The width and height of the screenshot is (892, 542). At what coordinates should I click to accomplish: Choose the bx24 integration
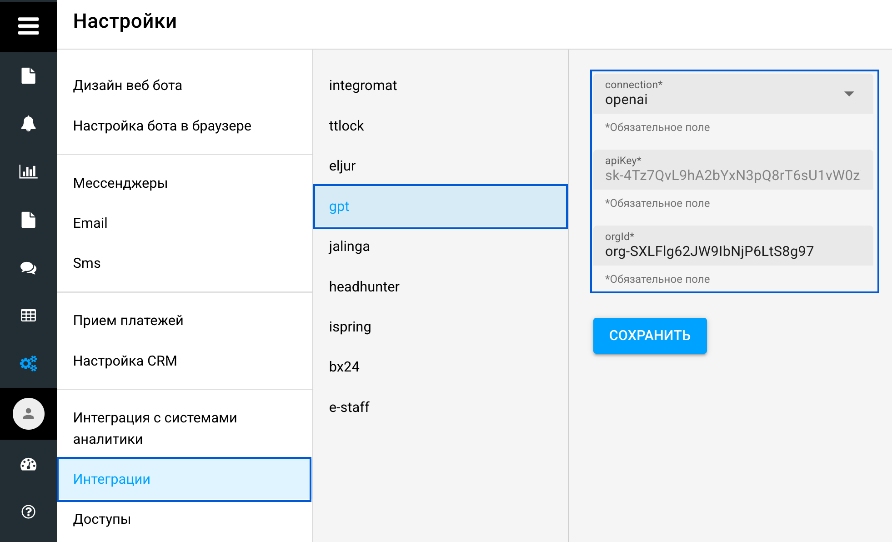(344, 367)
